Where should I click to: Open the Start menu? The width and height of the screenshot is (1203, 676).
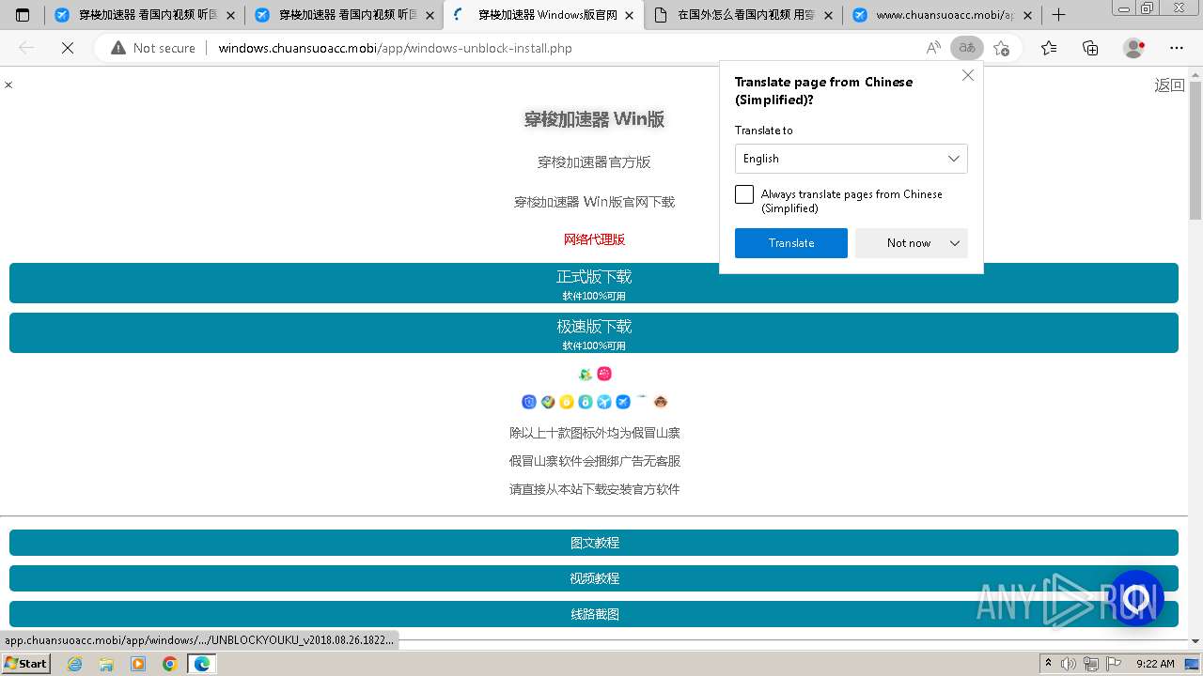tap(26, 664)
